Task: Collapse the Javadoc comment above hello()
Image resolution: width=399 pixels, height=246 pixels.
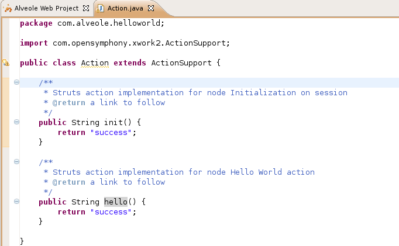Action: click(x=16, y=162)
